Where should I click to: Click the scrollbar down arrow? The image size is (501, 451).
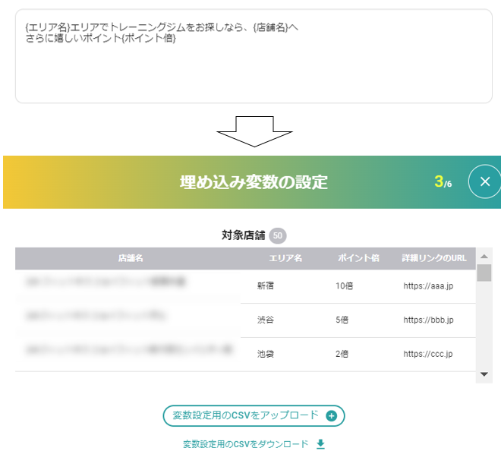pyautogui.click(x=484, y=374)
